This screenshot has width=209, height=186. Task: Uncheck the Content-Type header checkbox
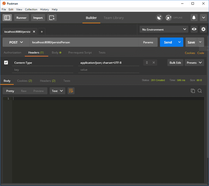point(6,63)
